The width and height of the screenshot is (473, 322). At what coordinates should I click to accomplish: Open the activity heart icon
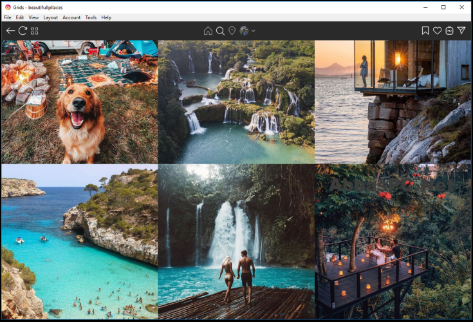437,30
